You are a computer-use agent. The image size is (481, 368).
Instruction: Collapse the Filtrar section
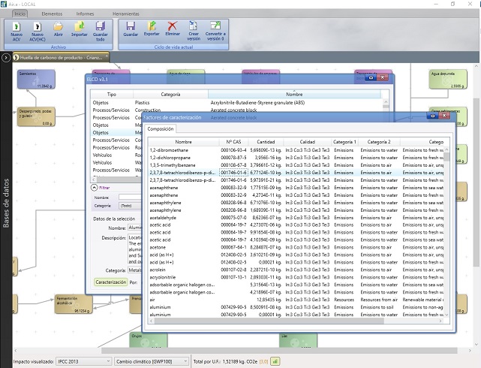[x=95, y=187]
